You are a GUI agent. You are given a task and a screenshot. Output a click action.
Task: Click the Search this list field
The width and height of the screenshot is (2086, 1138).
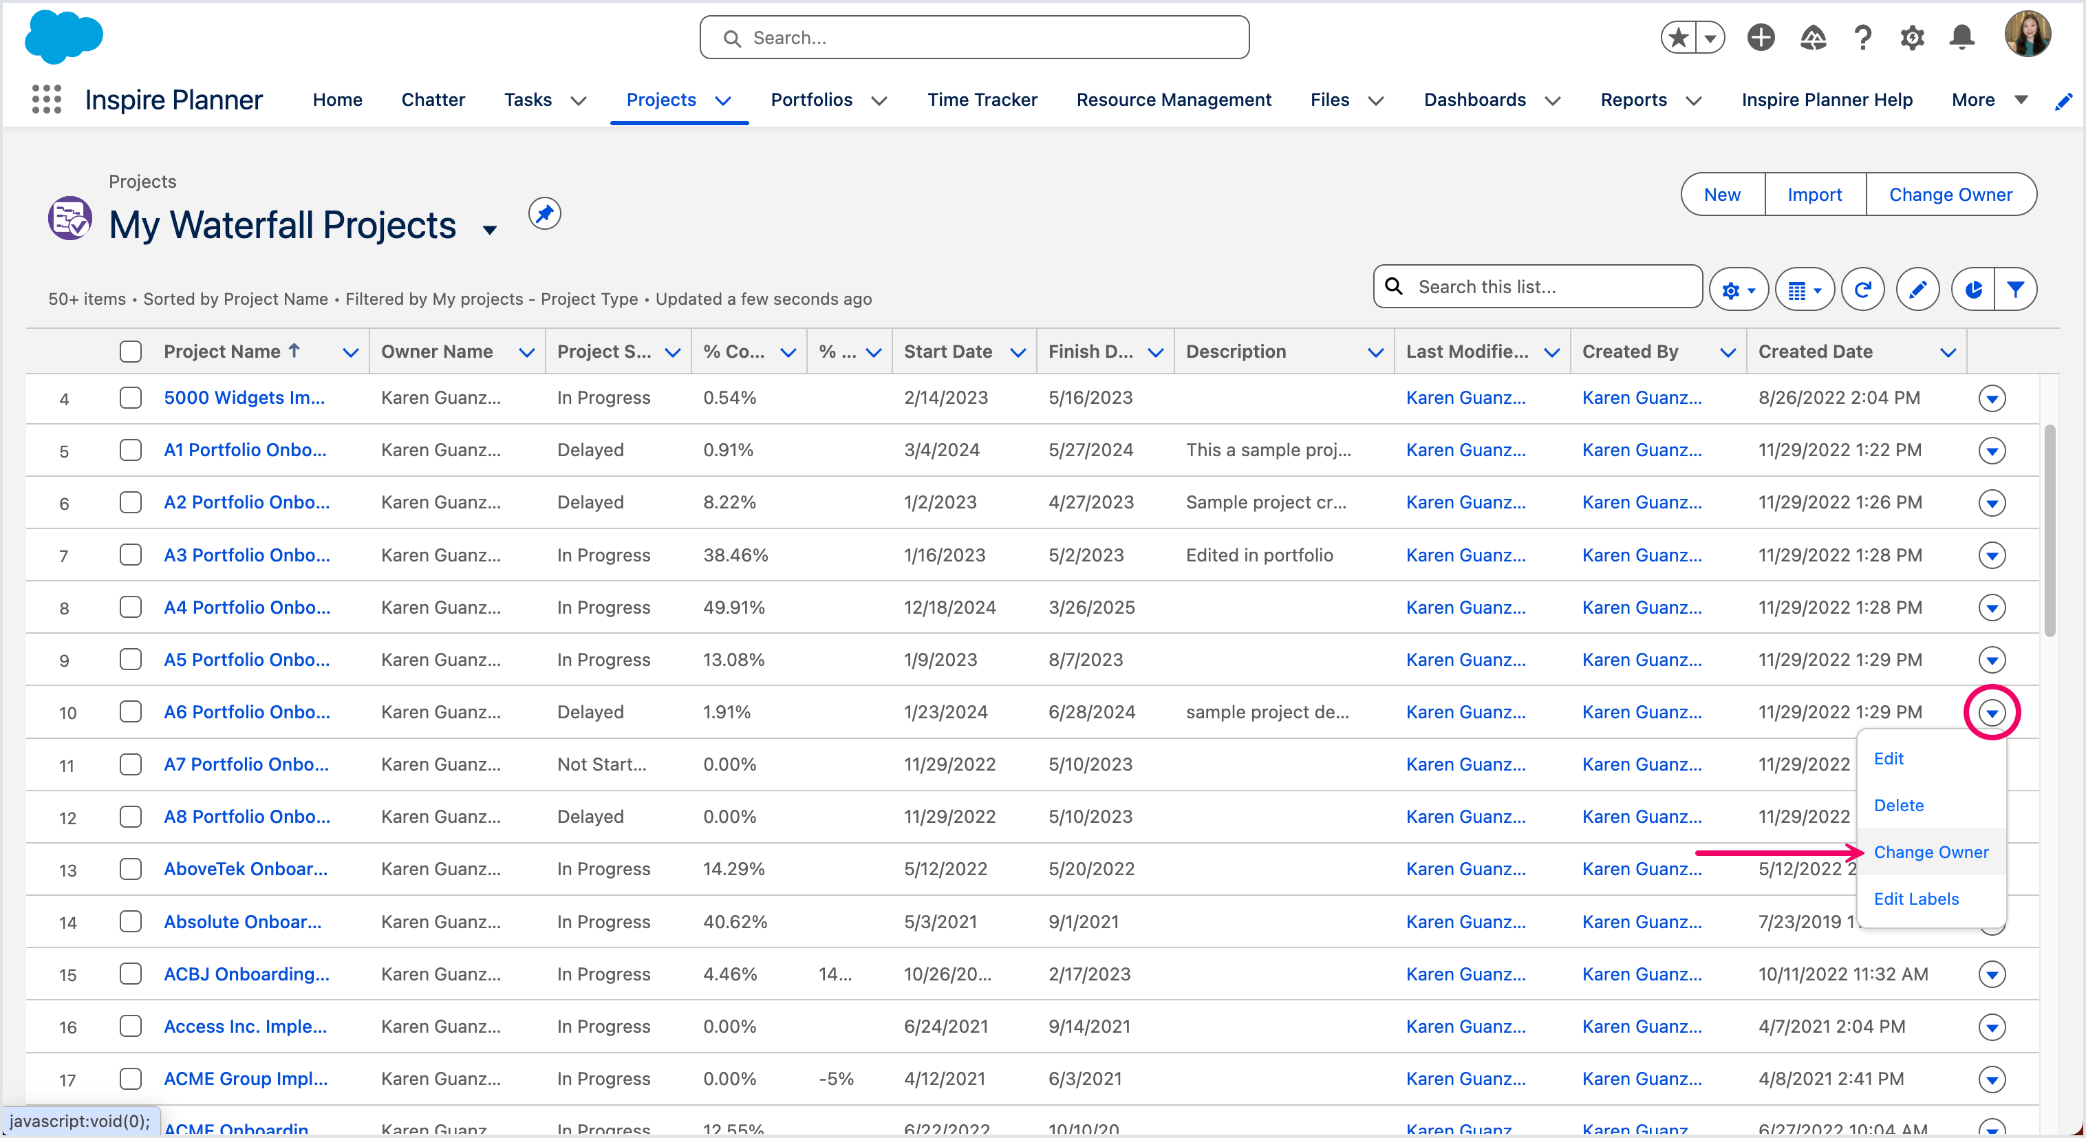point(1538,287)
